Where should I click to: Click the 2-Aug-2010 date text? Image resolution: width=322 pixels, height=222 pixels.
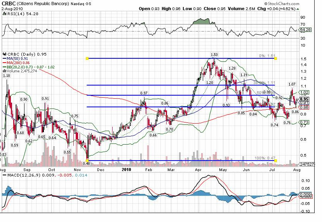click(x=12, y=9)
